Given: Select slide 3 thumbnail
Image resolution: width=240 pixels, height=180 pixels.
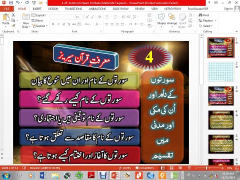Looking at the screenshot, I should pos(221,96).
